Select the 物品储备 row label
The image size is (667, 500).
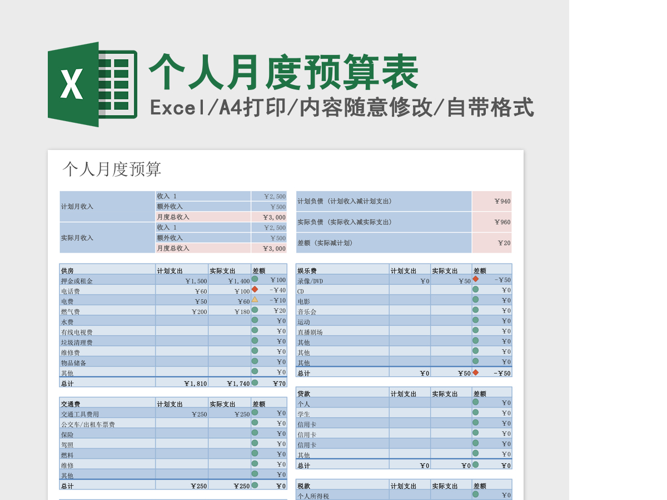click(x=107, y=362)
